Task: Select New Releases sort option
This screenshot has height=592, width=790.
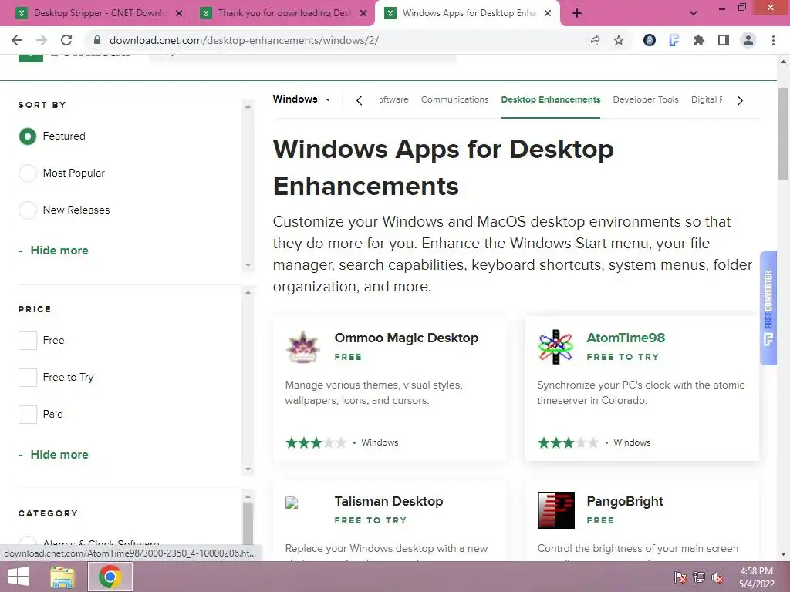Action: click(28, 210)
